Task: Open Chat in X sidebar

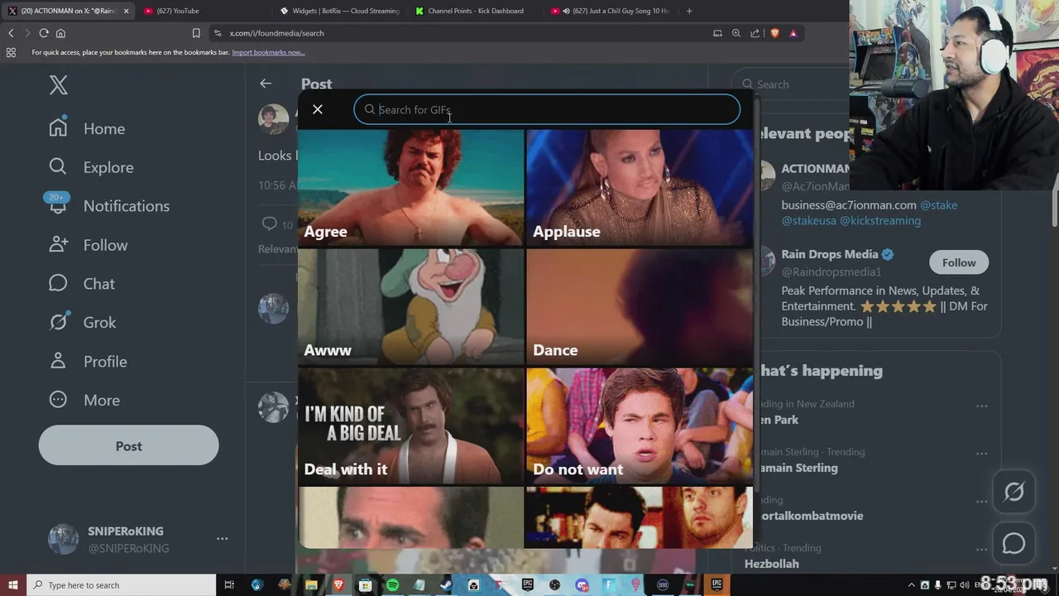Action: click(x=81, y=284)
